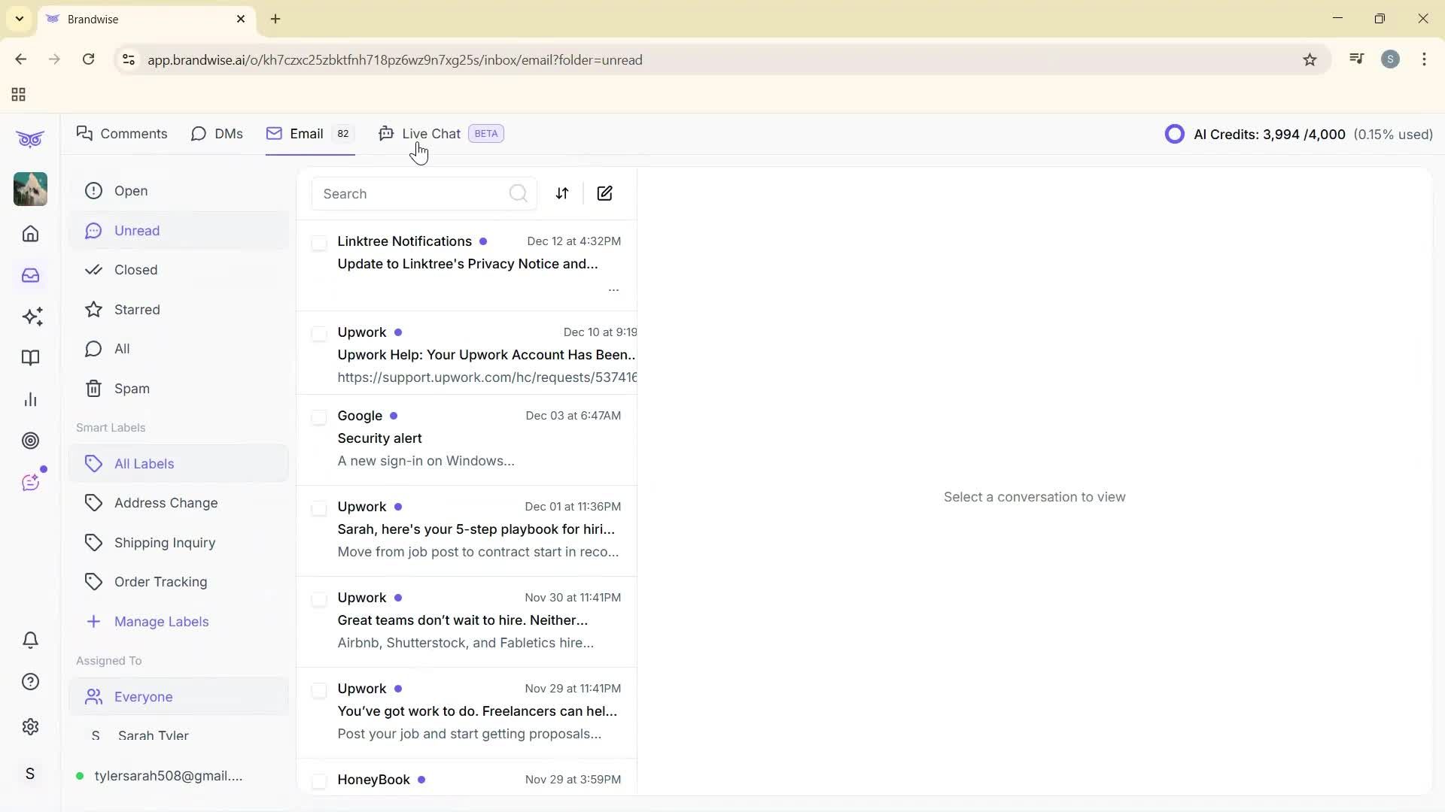View analytics via the bar chart icon
Screen dimensions: 1445x812
(x=30, y=398)
